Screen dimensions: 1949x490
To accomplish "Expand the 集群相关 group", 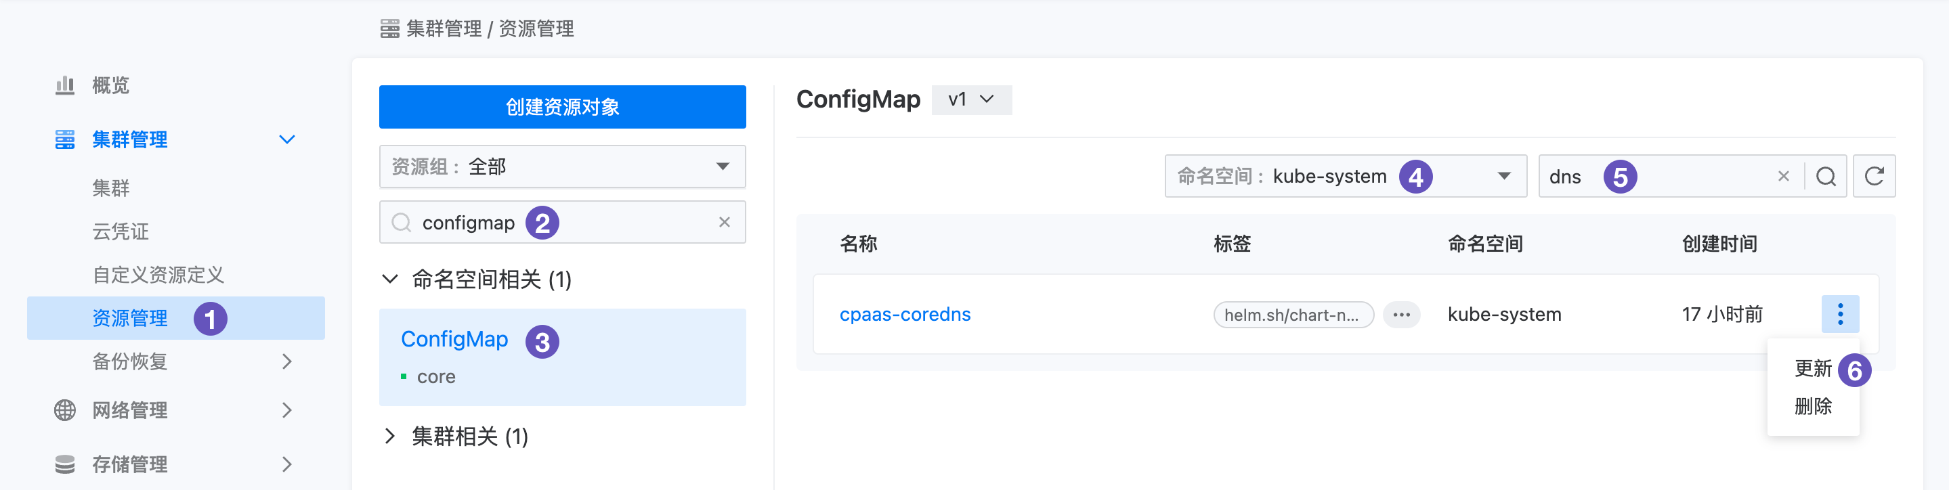I will click(x=389, y=437).
